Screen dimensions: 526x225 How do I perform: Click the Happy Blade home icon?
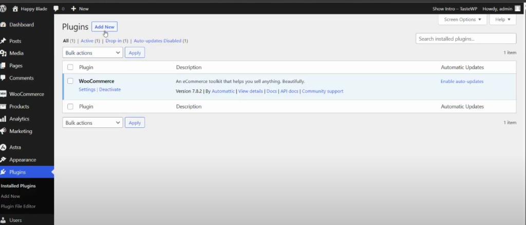pos(15,9)
